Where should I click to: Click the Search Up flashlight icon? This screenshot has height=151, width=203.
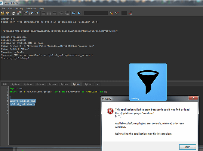pyautogui.click(x=117, y=13)
